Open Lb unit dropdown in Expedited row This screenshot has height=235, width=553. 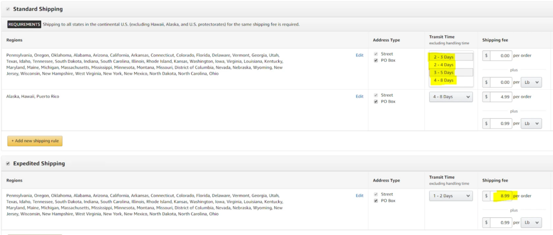coord(531,223)
